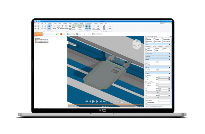Check the Left horn checkbox
Screen dimensions: 205x134
click(146, 49)
